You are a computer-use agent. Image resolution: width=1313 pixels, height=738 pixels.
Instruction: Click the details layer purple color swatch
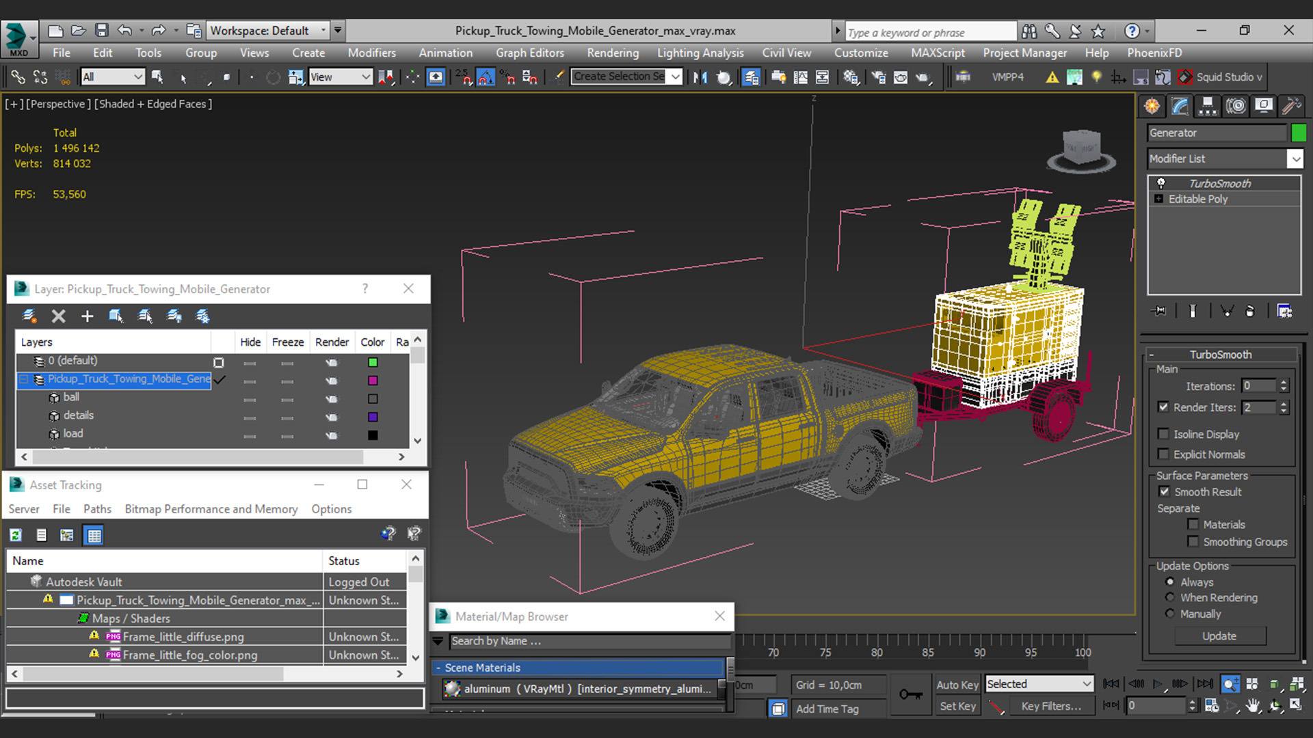pos(373,417)
